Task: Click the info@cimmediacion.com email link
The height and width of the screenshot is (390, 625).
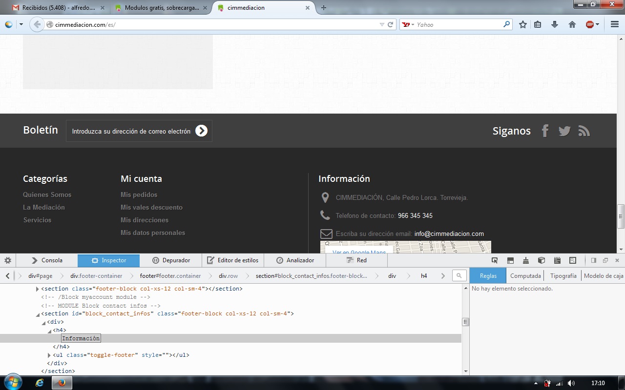Action: (x=449, y=234)
